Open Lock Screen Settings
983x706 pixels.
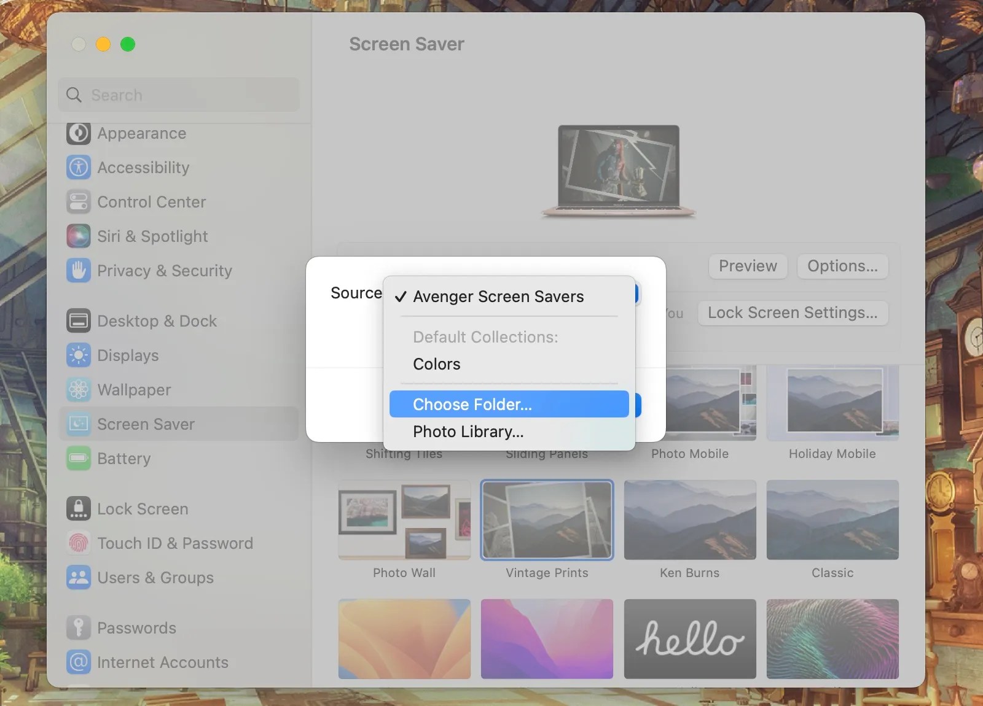coord(793,312)
